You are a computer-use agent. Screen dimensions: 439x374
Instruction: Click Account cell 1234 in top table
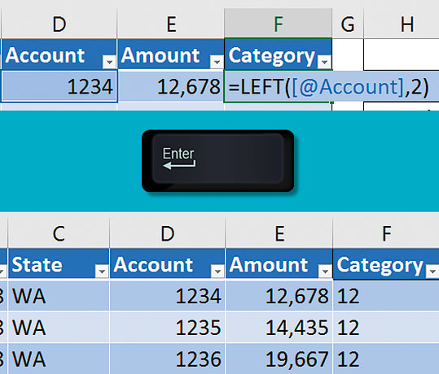pyautogui.click(x=59, y=86)
